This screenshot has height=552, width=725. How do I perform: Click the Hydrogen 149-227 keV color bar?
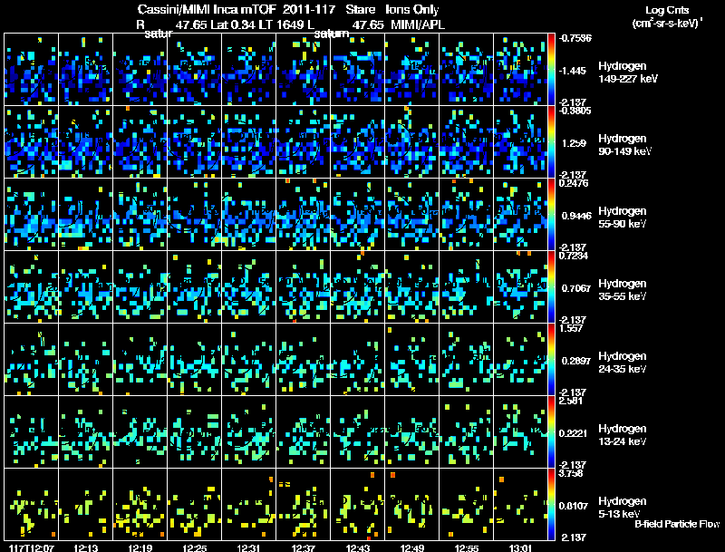551,70
